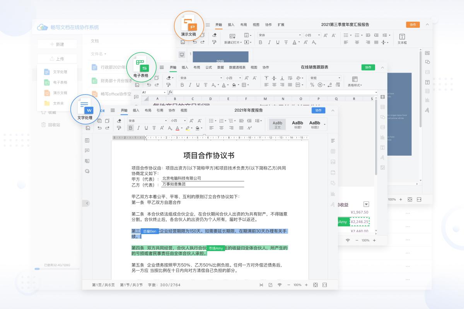This screenshot has height=309, width=464.
Task: Click the New button in file manager
Action: click(57, 44)
